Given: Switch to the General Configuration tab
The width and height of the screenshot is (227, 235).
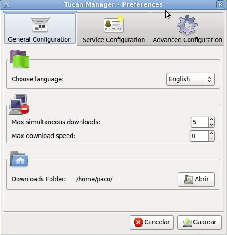Looking at the screenshot, I should [40, 29].
